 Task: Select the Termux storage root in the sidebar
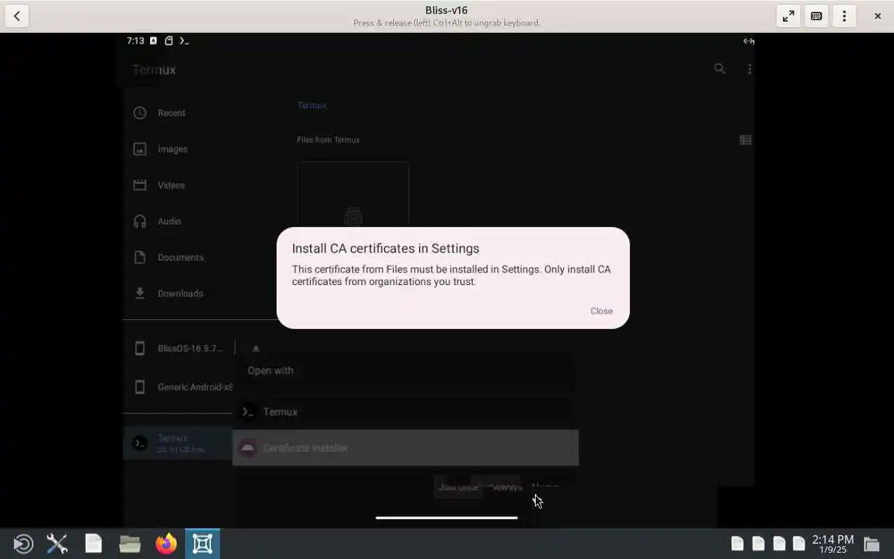[177, 443]
